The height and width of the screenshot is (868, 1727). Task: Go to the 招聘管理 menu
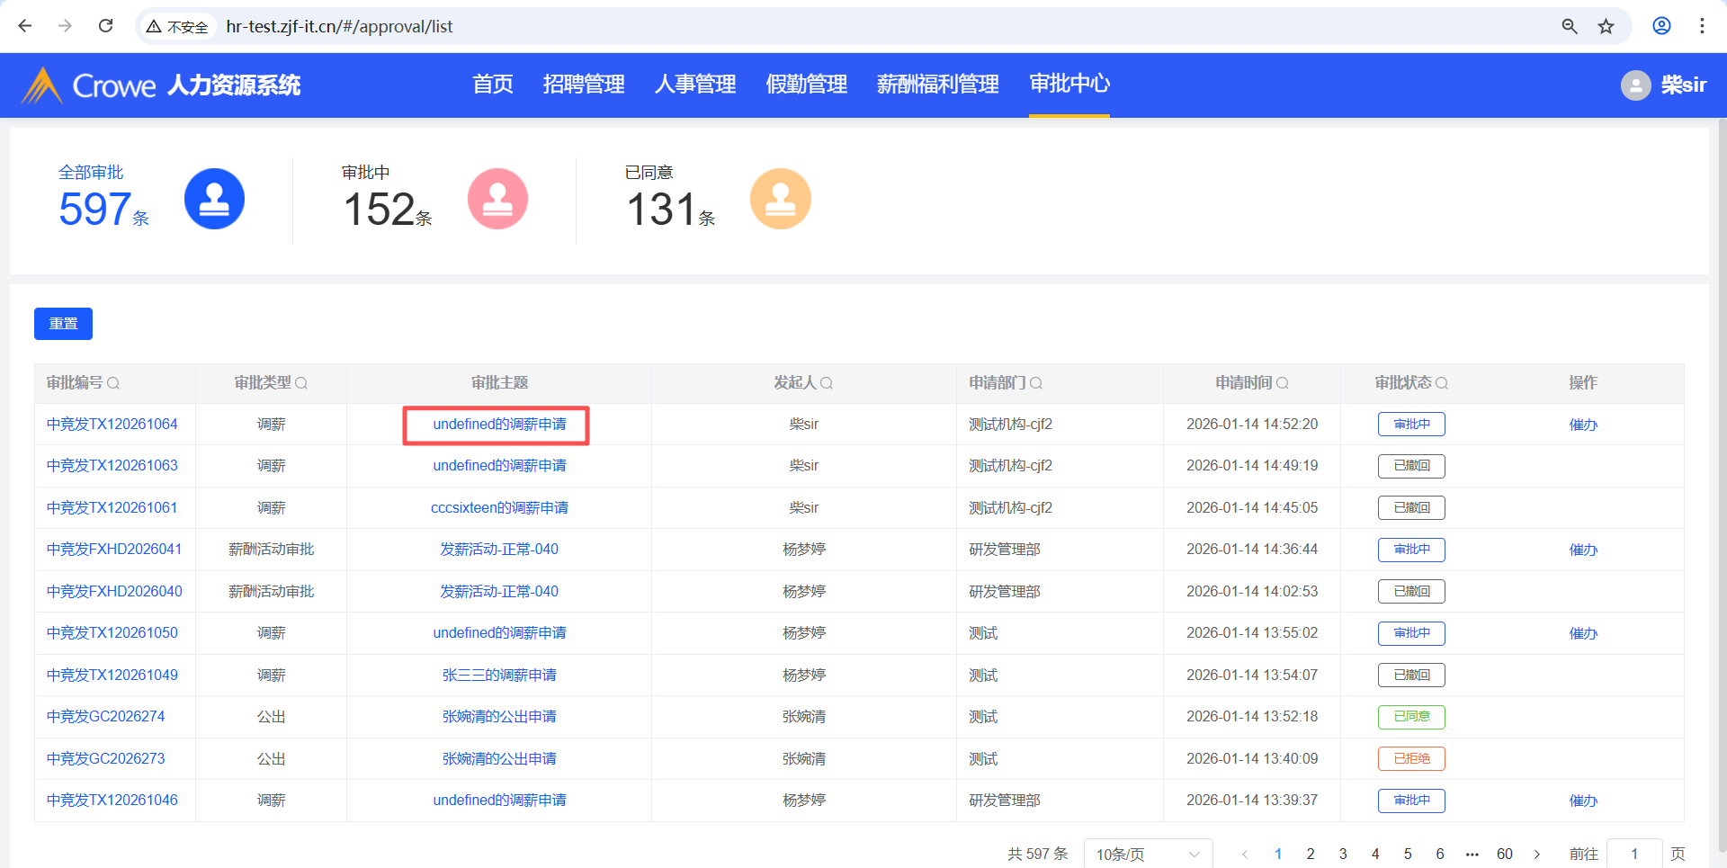point(584,85)
